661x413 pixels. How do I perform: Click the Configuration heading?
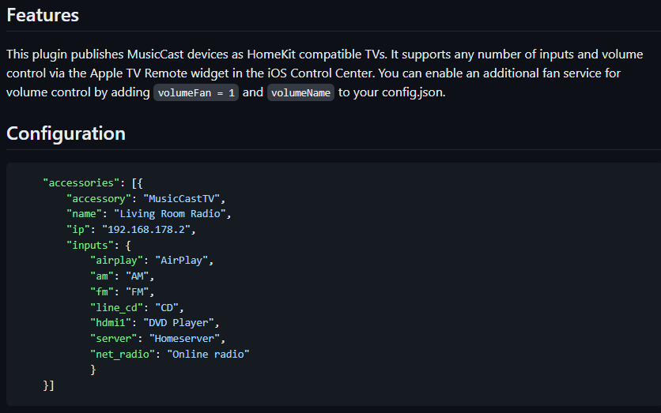[66, 133]
